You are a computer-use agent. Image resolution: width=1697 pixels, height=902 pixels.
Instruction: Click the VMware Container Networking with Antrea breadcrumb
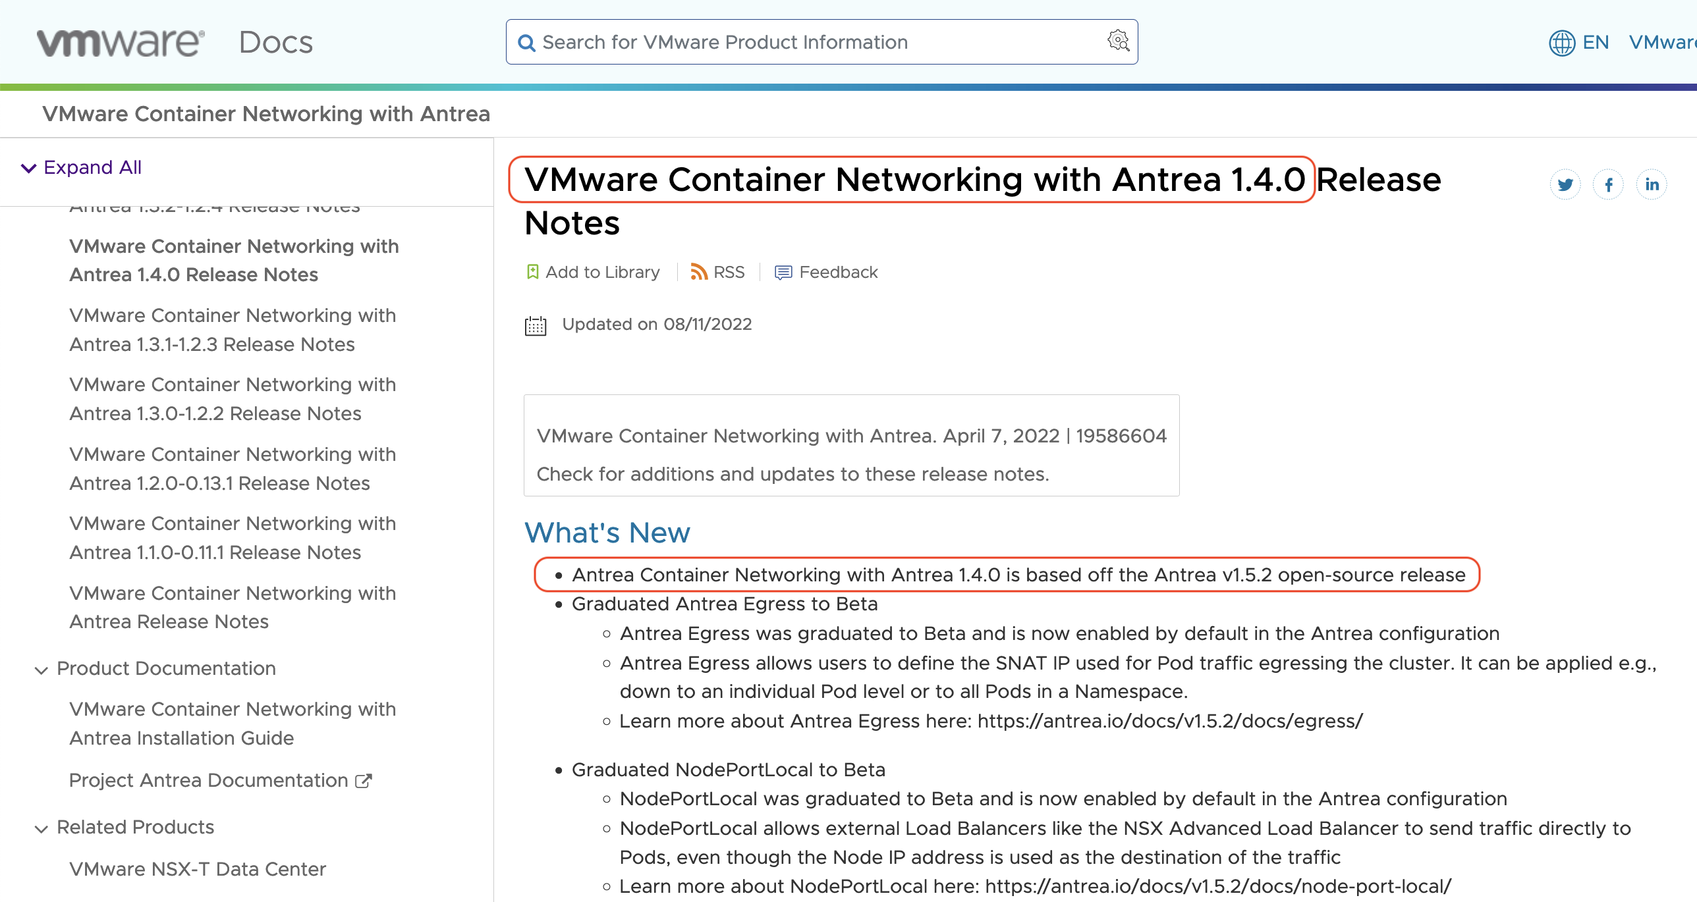pyautogui.click(x=266, y=114)
